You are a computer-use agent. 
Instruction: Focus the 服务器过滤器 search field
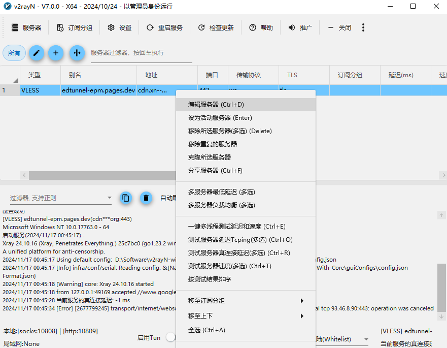pyautogui.click(x=141, y=53)
